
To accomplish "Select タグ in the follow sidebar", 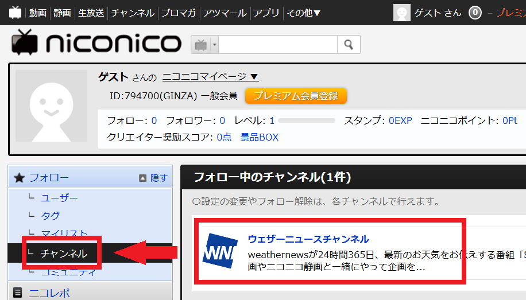I will point(50,216).
